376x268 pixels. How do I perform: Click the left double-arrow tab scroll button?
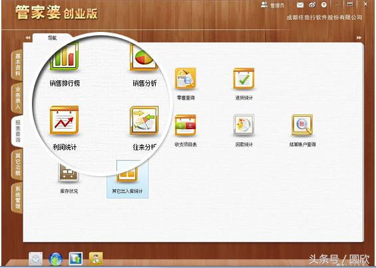click(28, 38)
